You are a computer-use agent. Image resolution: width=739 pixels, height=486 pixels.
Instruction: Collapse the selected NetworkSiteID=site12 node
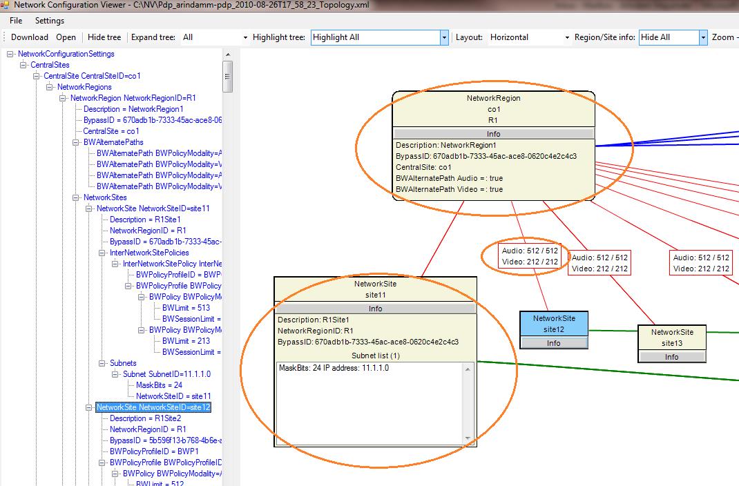pos(89,407)
